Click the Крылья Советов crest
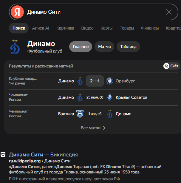This screenshot has height=183, width=181. [110, 97]
